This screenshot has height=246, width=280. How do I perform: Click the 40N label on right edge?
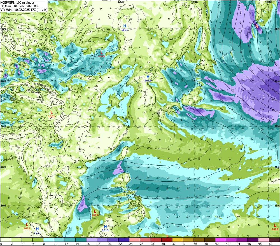click(x=277, y=81)
